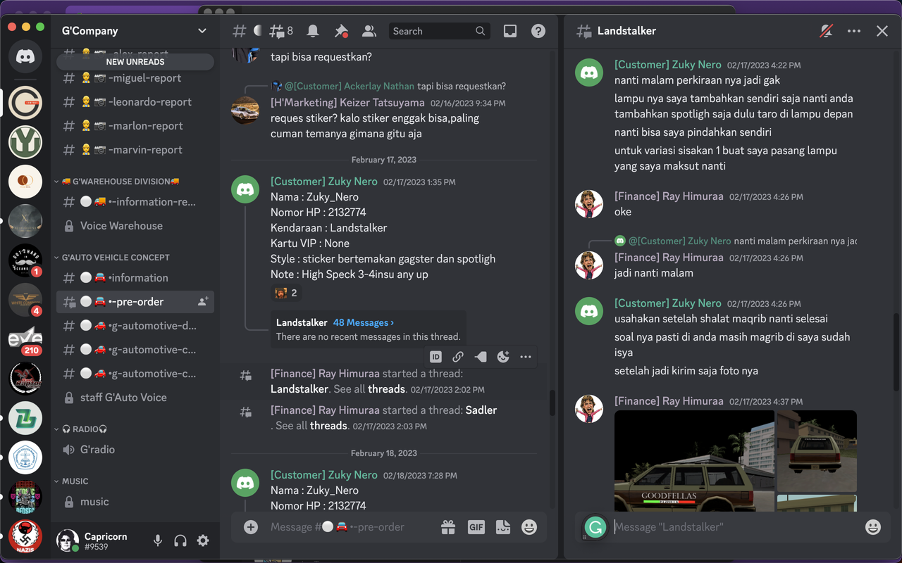Open more options in message hover toolbar
The image size is (902, 563).
(x=526, y=357)
